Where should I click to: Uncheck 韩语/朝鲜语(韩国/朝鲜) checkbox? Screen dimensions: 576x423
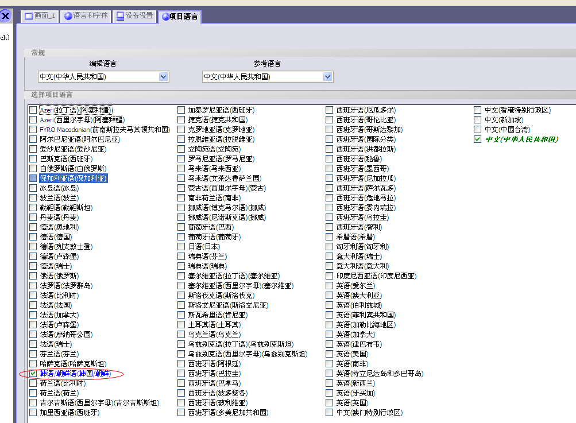click(x=33, y=374)
